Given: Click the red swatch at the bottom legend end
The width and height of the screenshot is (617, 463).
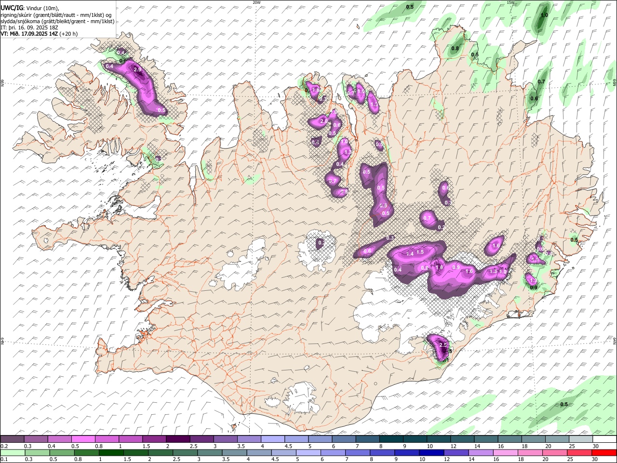Looking at the screenshot, I should (x=604, y=452).
